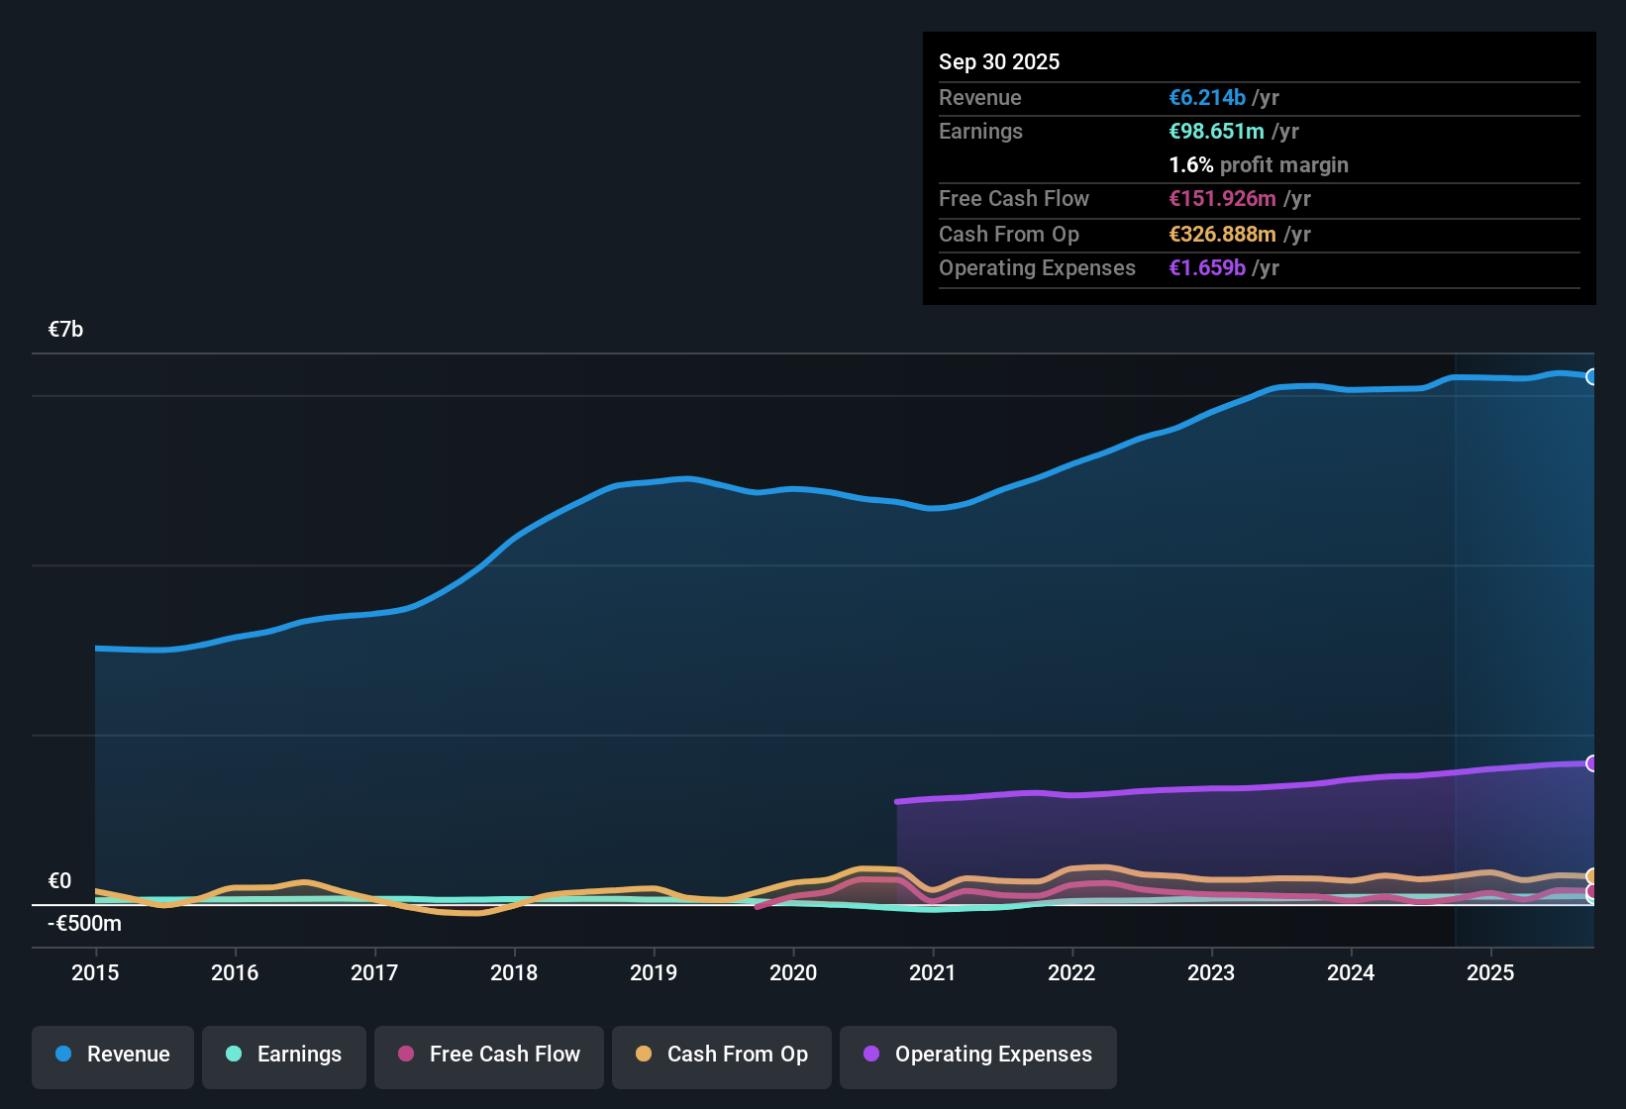Click the Operating Expenses endpoint marker

point(1591,763)
